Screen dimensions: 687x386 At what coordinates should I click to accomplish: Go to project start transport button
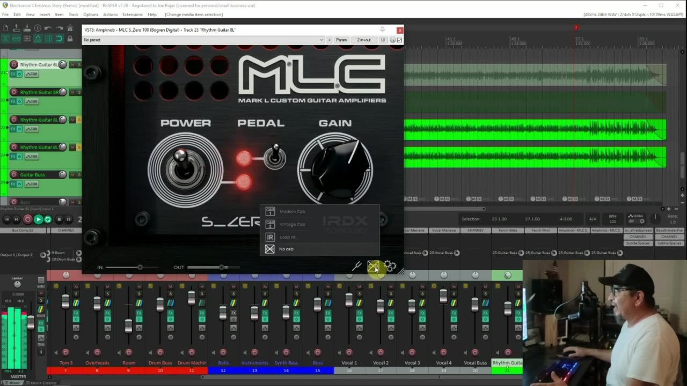pyautogui.click(x=8, y=219)
